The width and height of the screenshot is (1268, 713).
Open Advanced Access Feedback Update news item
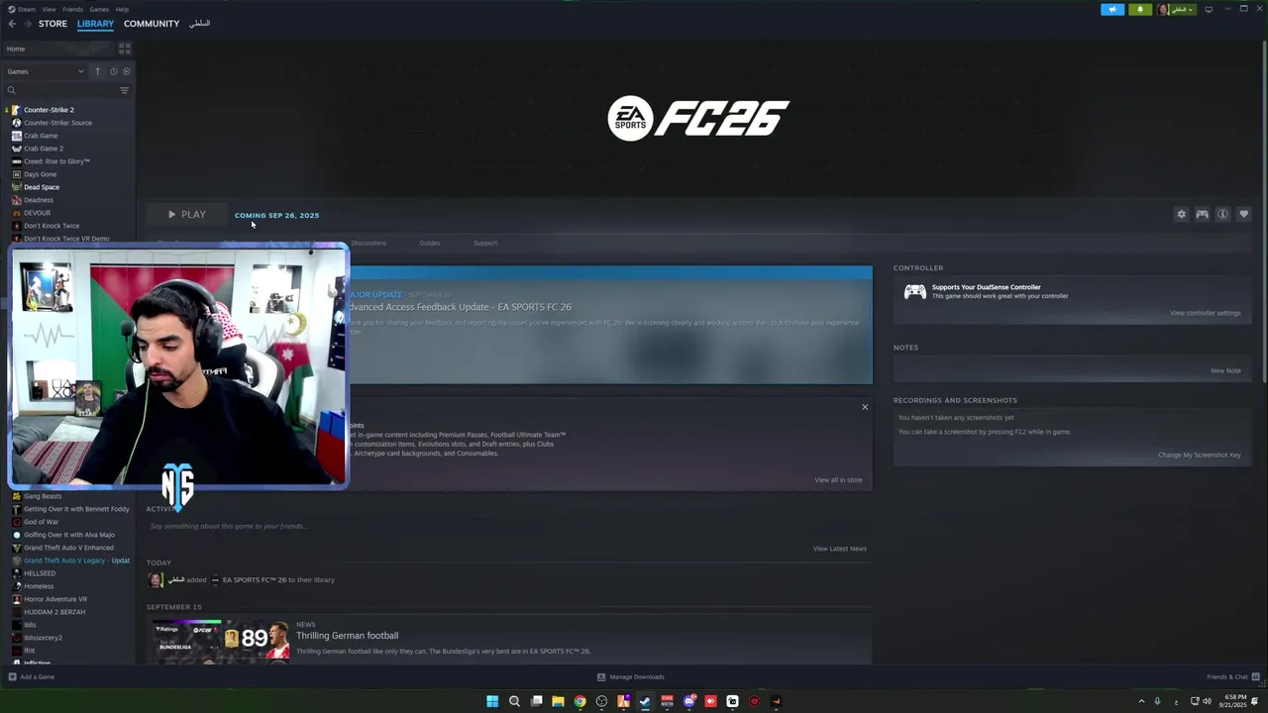pyautogui.click(x=609, y=325)
